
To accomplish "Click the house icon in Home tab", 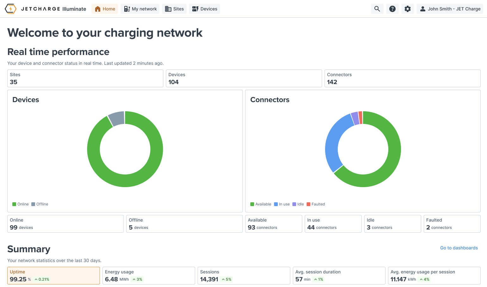I will [98, 9].
